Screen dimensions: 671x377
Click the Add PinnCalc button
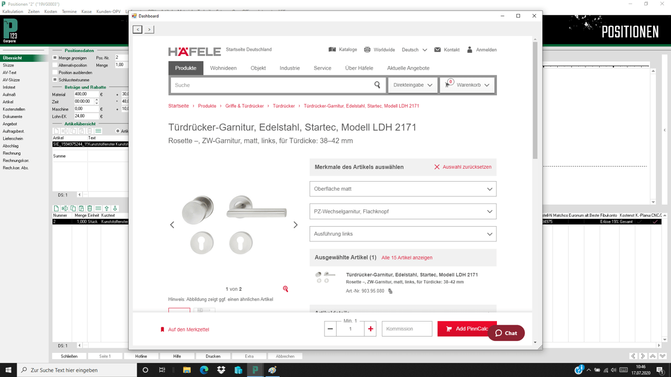(467, 329)
